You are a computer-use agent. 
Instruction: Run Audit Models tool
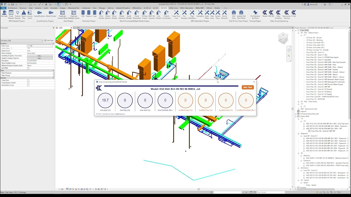click(x=129, y=15)
